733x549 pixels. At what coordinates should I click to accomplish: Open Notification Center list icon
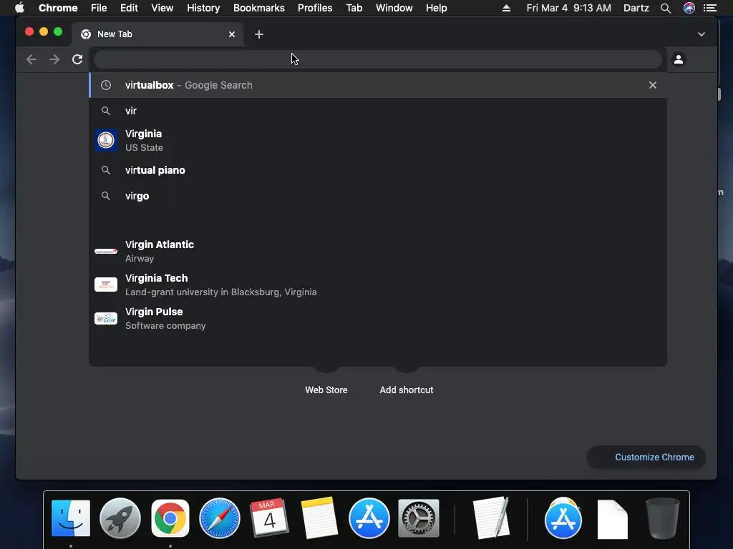(x=710, y=8)
